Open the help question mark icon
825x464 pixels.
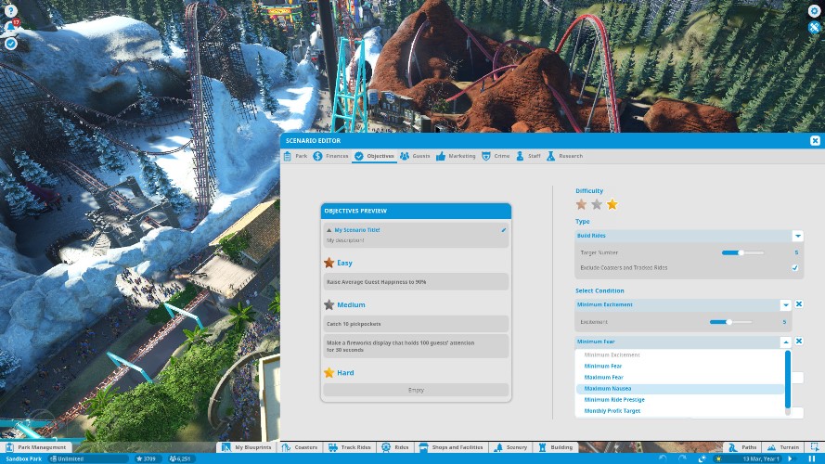pyautogui.click(x=10, y=10)
